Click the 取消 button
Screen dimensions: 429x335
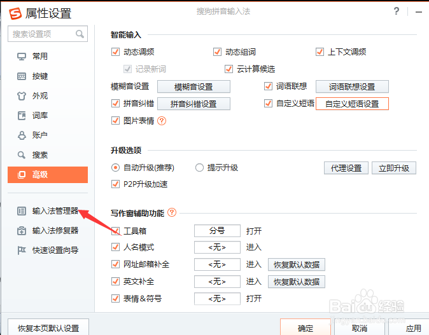(360, 327)
